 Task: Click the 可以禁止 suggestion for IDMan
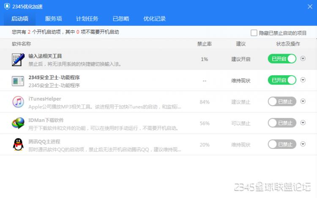click(241, 123)
